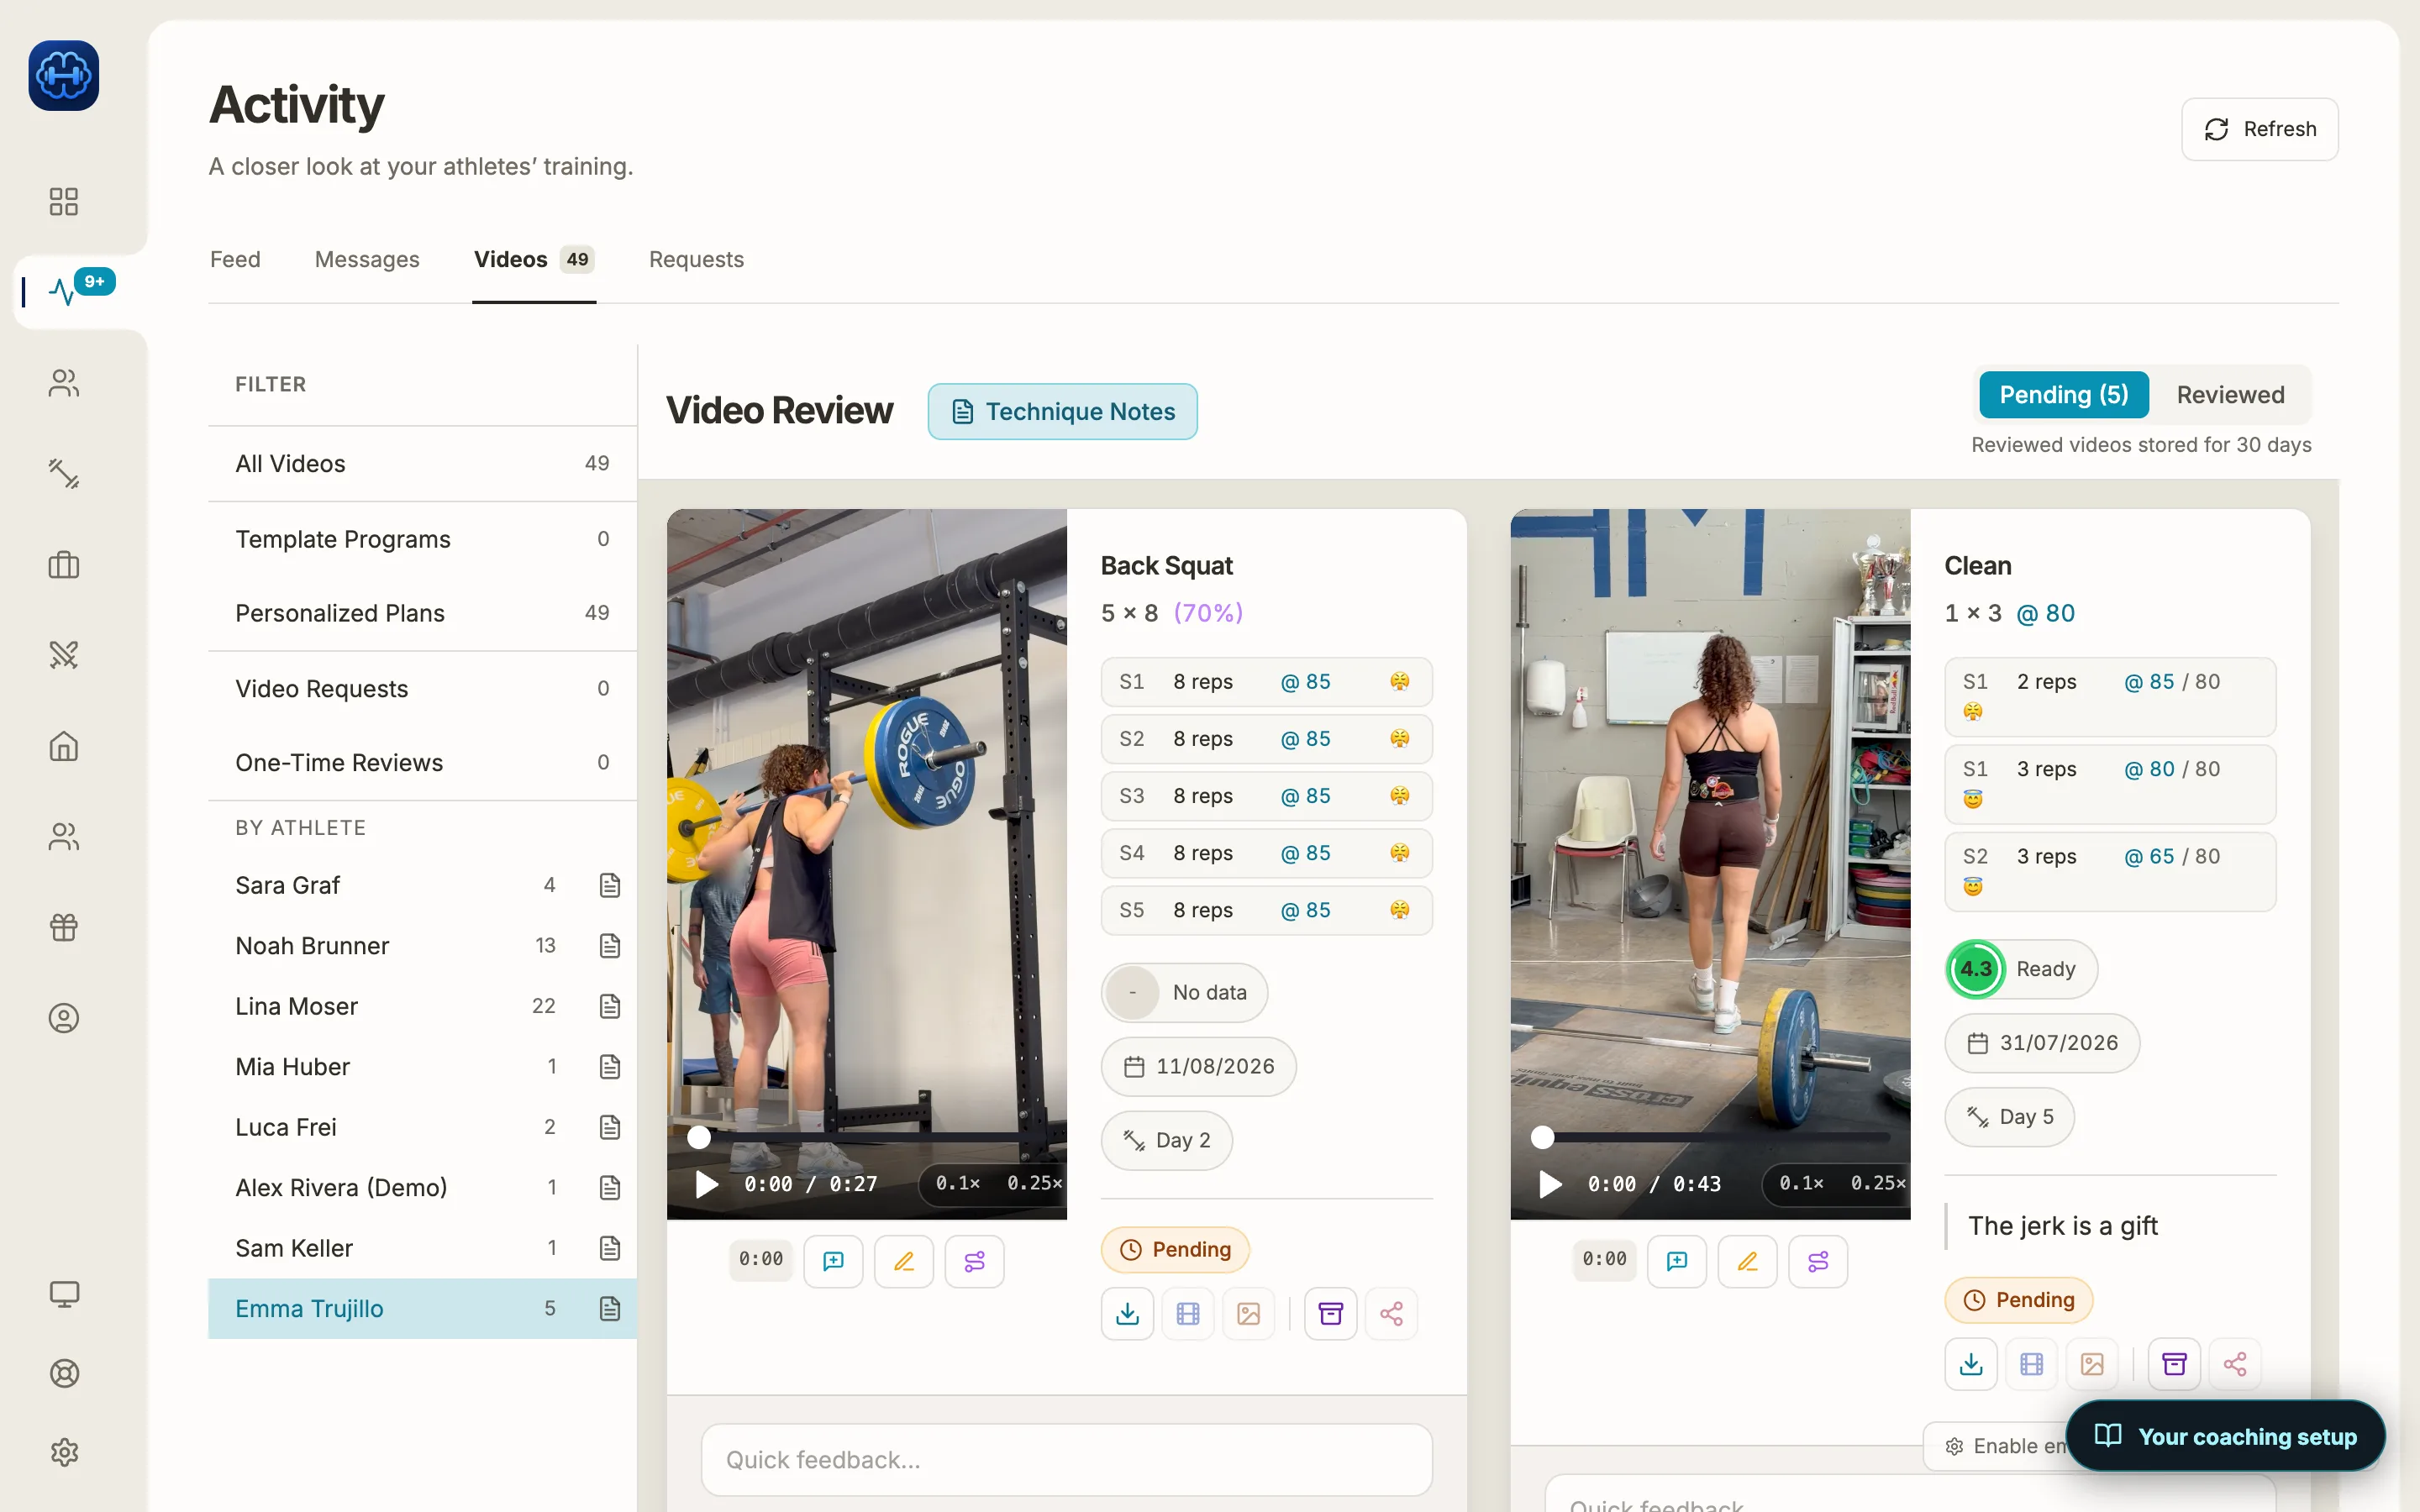The height and width of the screenshot is (1512, 2420).
Task: Open the activity pulse icon with 9+ badge
Action: (x=64, y=291)
